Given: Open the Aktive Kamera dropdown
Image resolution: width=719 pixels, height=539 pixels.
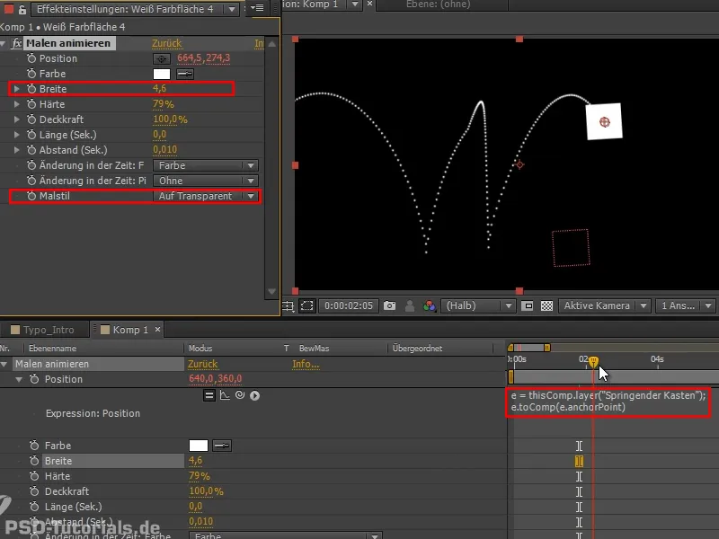Looking at the screenshot, I should 604,305.
